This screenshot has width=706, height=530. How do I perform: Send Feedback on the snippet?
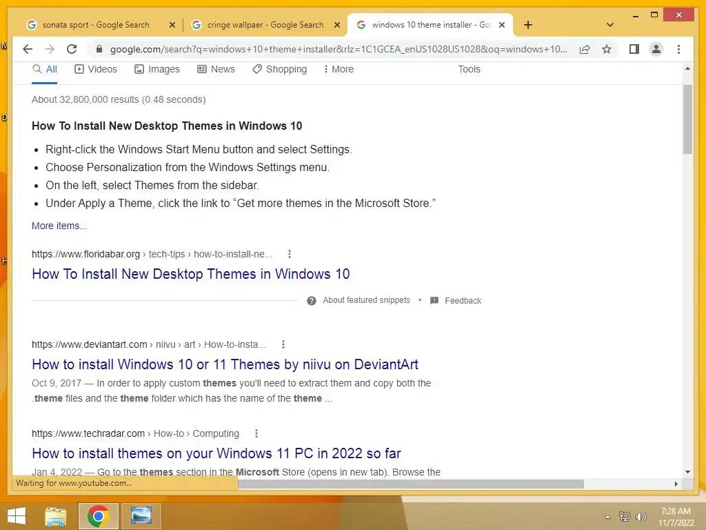tap(456, 301)
